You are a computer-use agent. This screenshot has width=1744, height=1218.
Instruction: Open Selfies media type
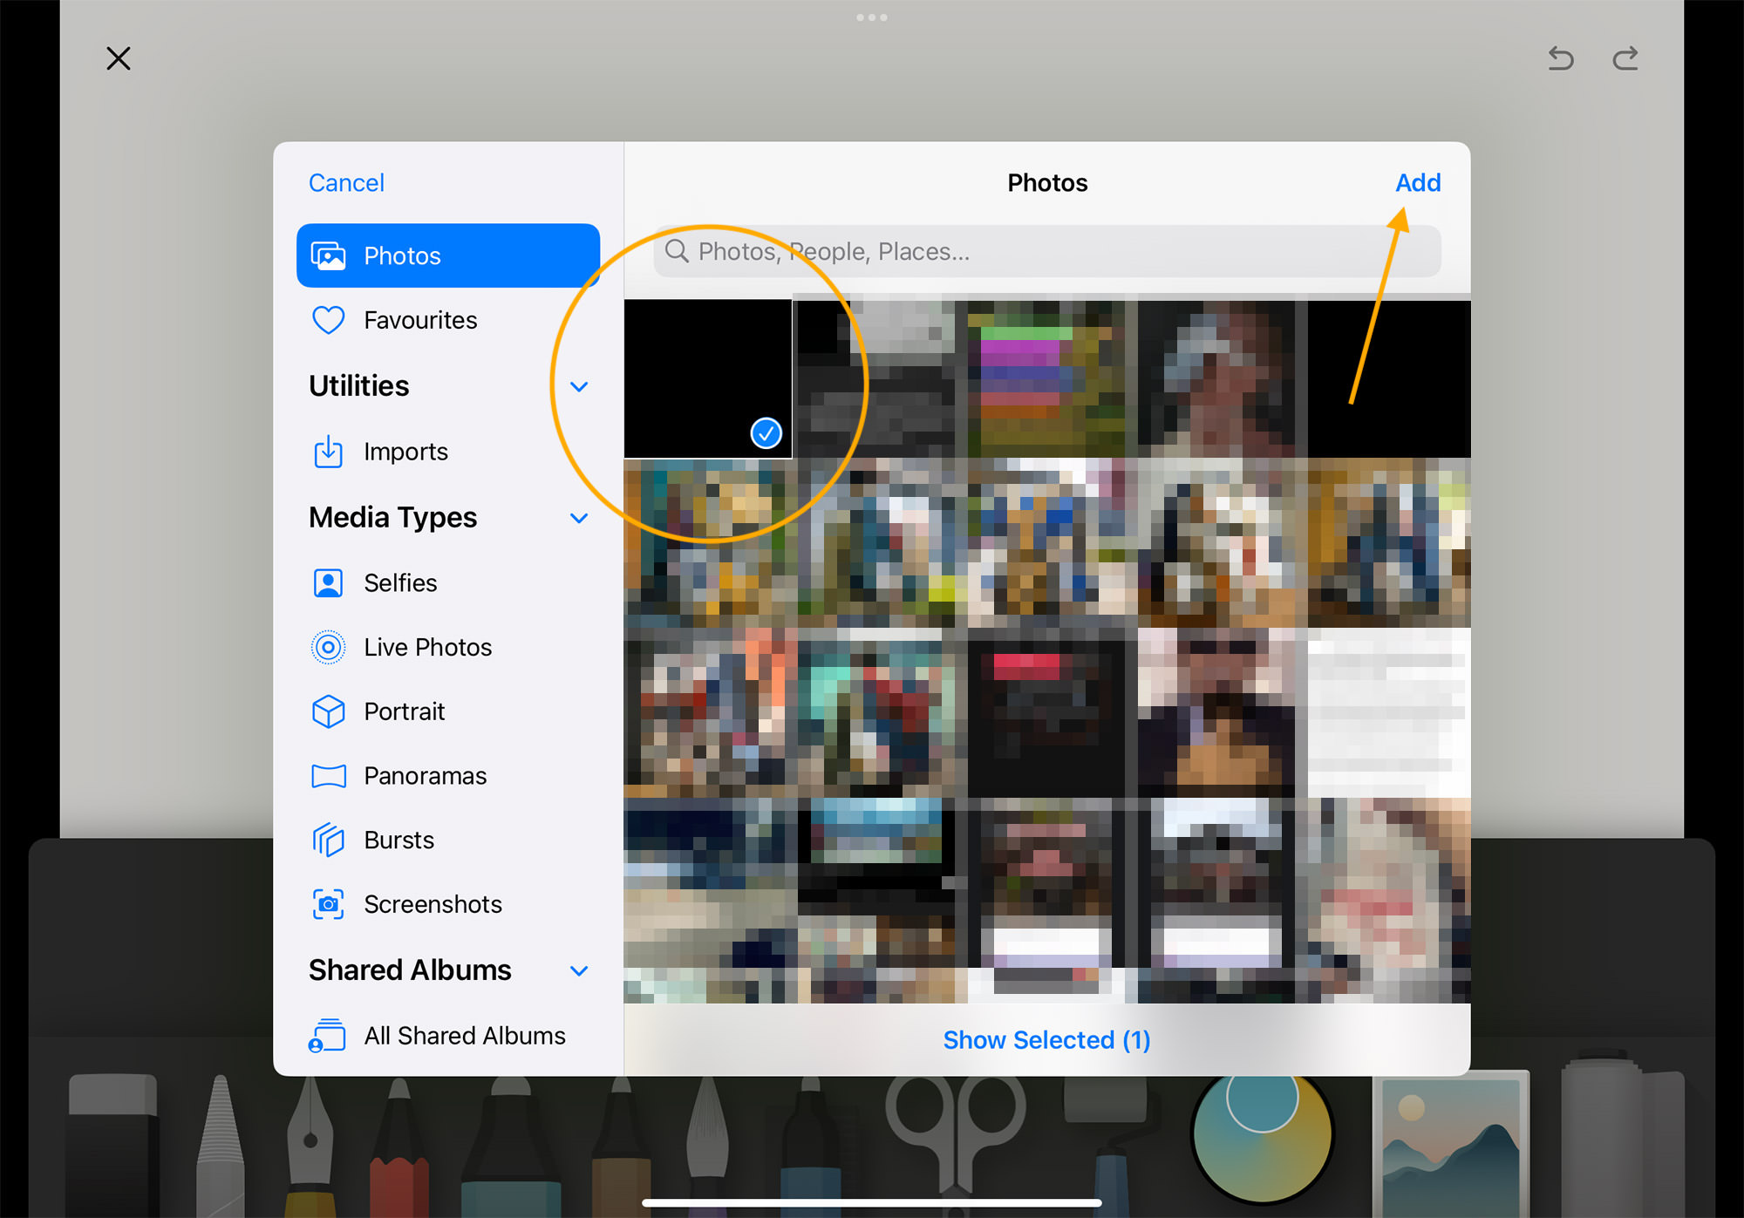(448, 582)
